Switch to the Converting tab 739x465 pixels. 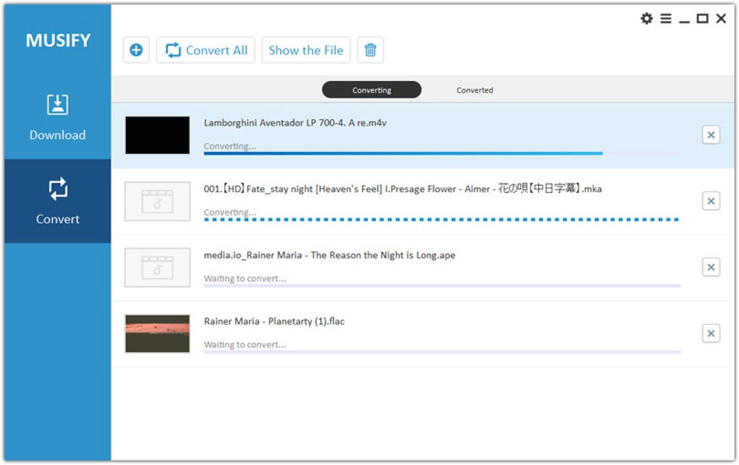click(372, 90)
